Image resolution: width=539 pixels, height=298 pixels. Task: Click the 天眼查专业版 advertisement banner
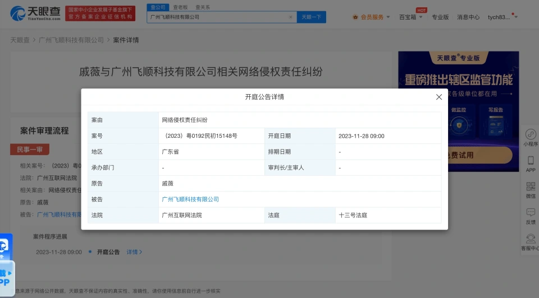coord(459,111)
